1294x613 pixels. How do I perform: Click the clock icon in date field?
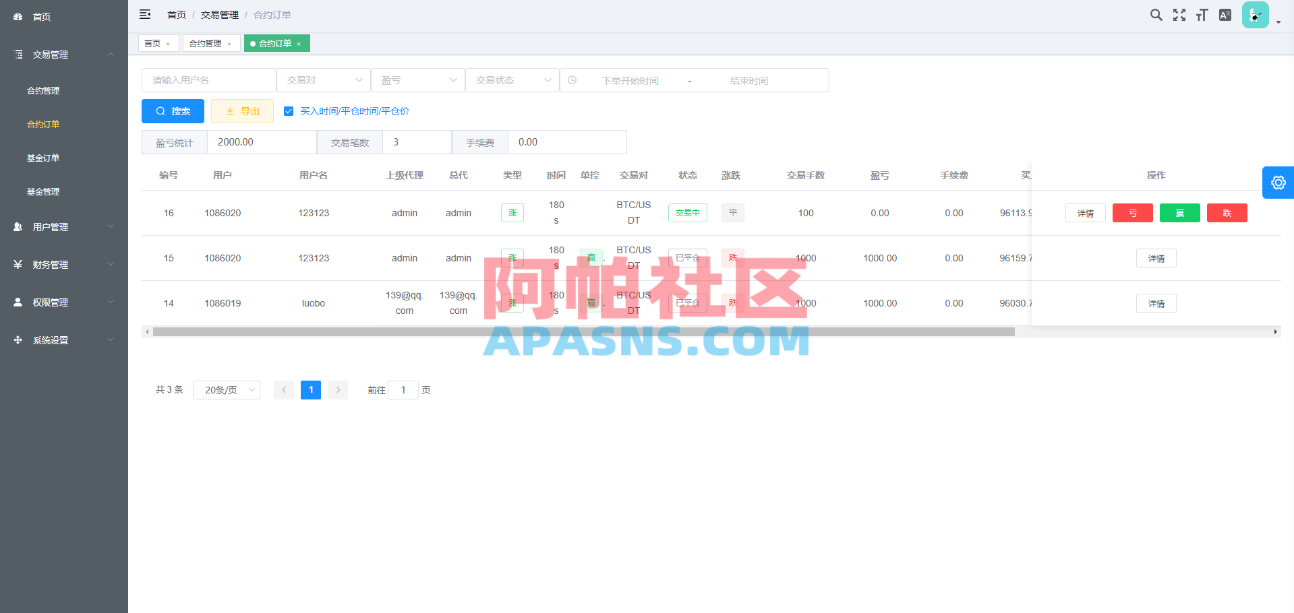point(572,79)
